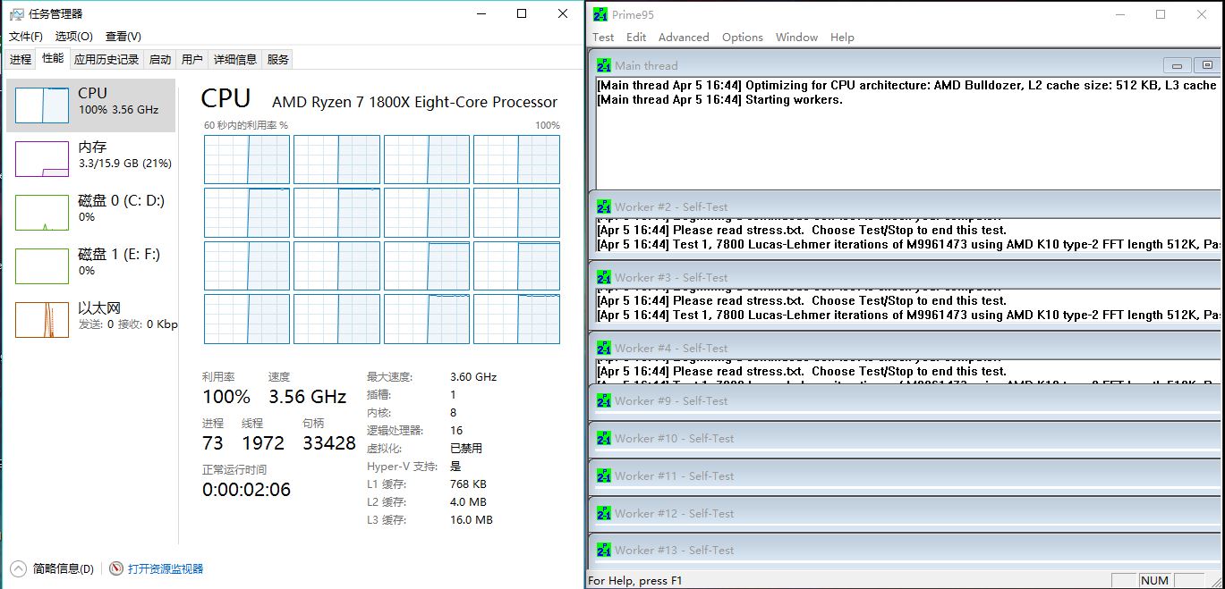Open the Help menu in Prime95
The width and height of the screenshot is (1225, 589).
coord(842,38)
